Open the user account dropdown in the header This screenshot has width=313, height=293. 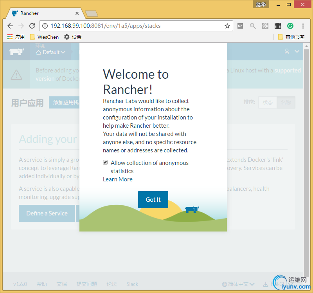click(292, 52)
